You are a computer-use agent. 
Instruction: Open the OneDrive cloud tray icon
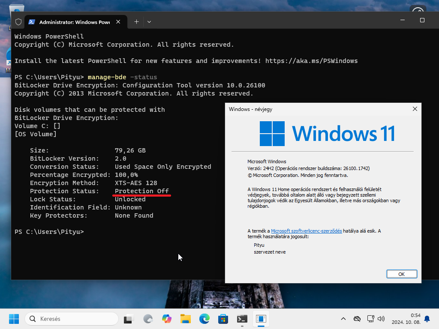[357, 319]
